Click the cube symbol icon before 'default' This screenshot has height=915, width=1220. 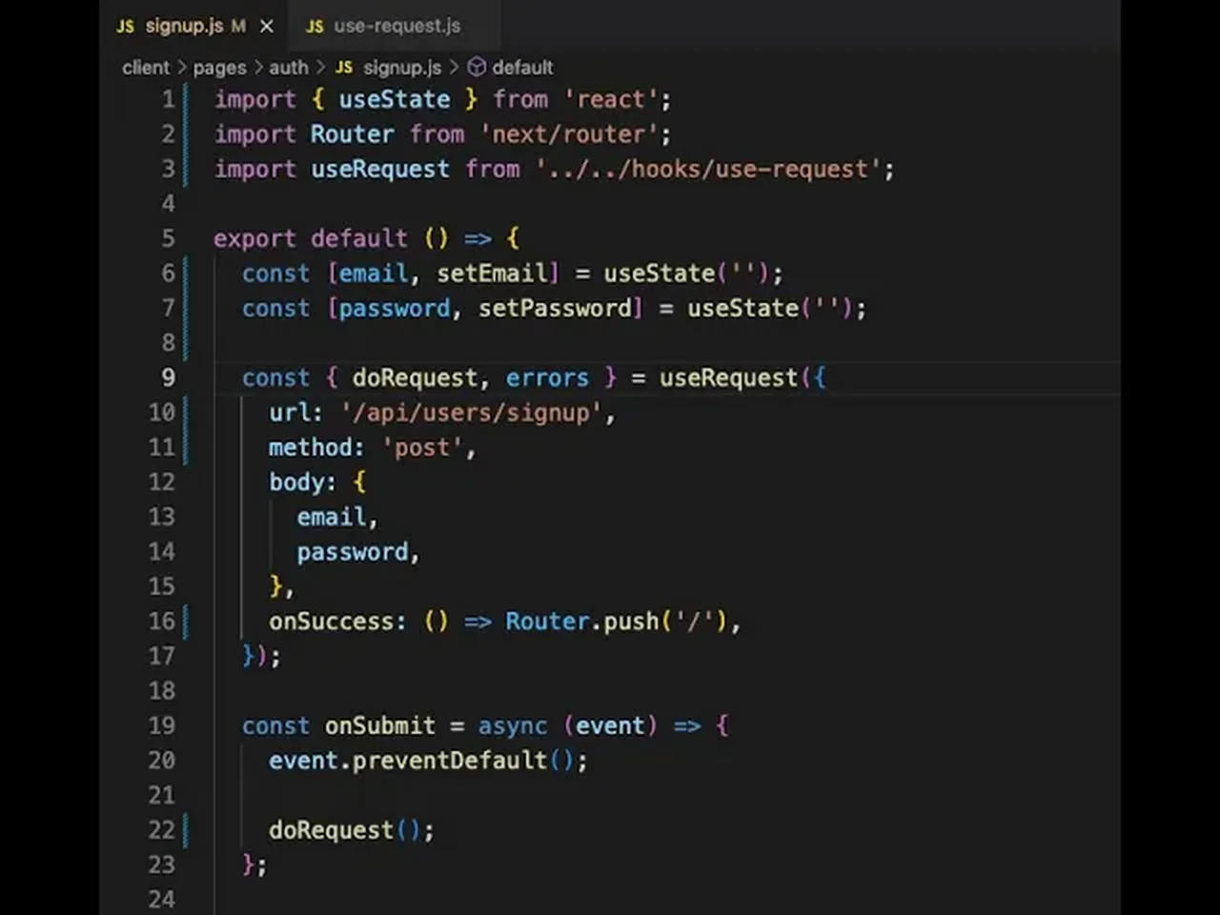pos(477,68)
